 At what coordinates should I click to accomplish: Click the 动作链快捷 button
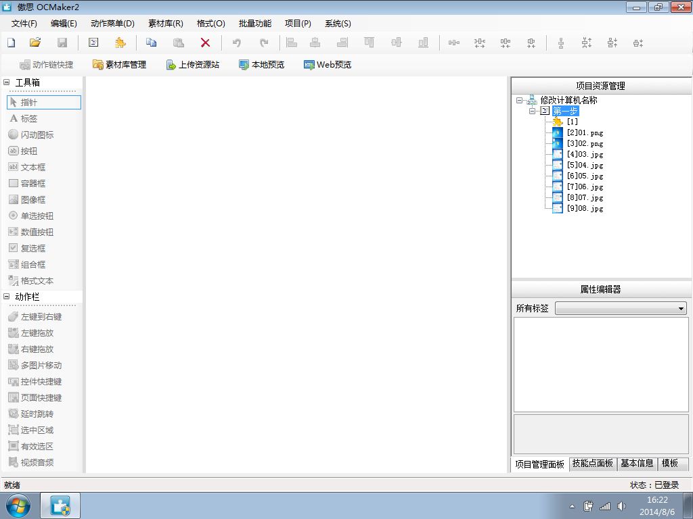47,65
